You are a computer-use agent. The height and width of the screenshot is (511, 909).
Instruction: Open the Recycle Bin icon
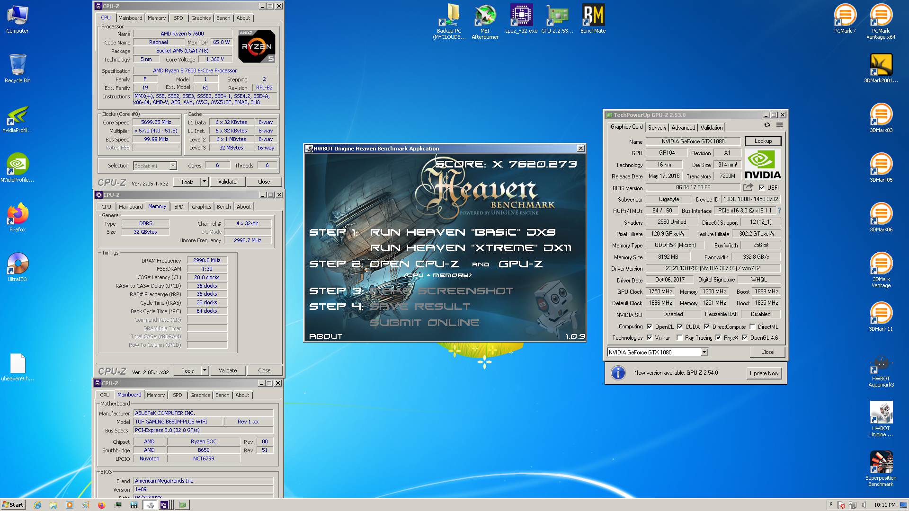click(x=18, y=68)
